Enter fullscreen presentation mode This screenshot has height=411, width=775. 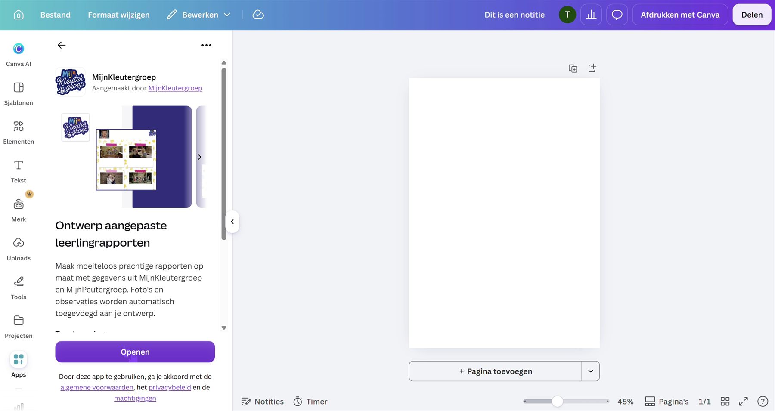[x=744, y=401]
